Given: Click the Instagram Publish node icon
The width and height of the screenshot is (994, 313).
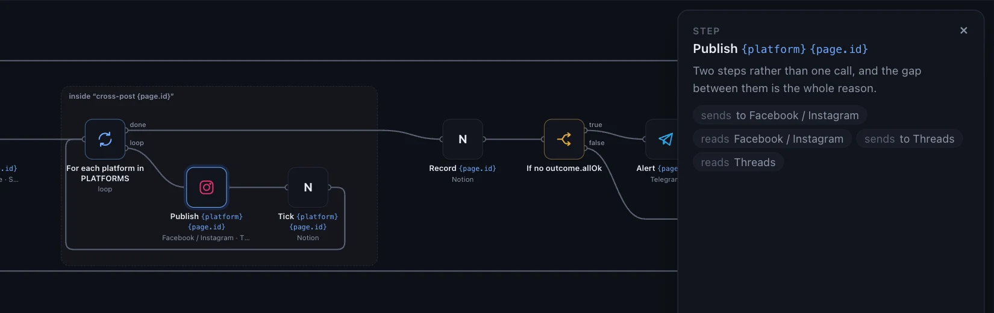Looking at the screenshot, I should [x=207, y=187].
